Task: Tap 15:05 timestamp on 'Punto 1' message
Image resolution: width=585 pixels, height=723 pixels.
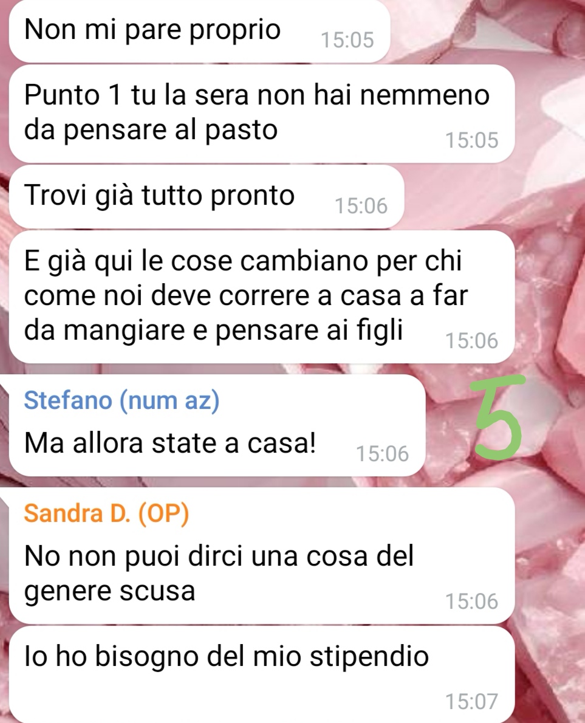Action: coord(471,140)
